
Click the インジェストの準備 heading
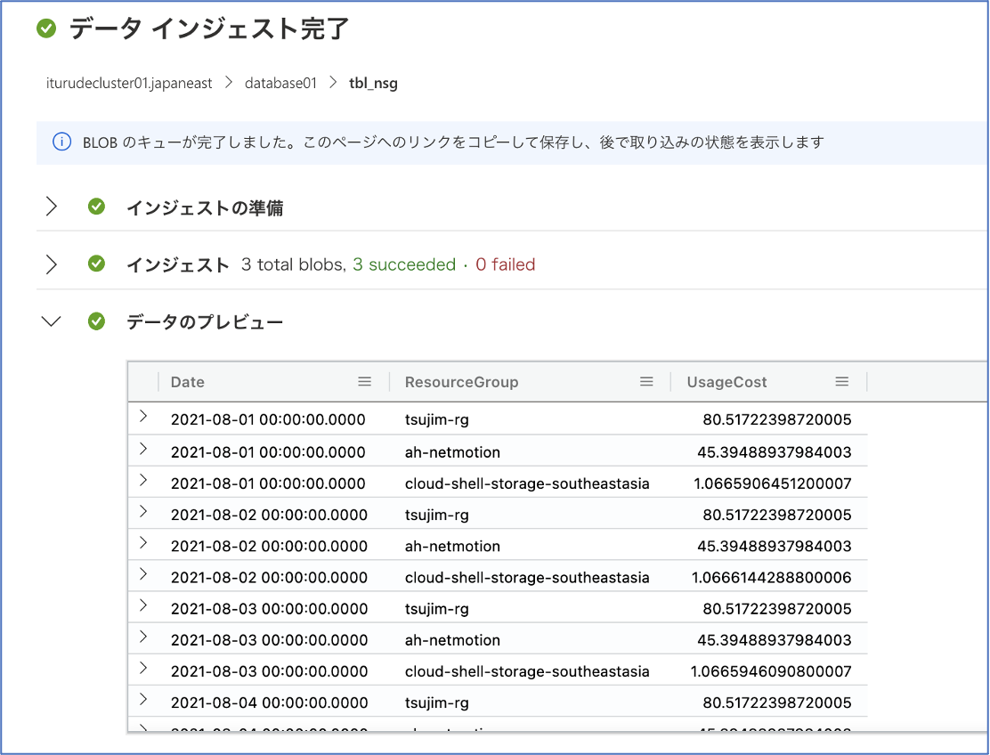205,207
